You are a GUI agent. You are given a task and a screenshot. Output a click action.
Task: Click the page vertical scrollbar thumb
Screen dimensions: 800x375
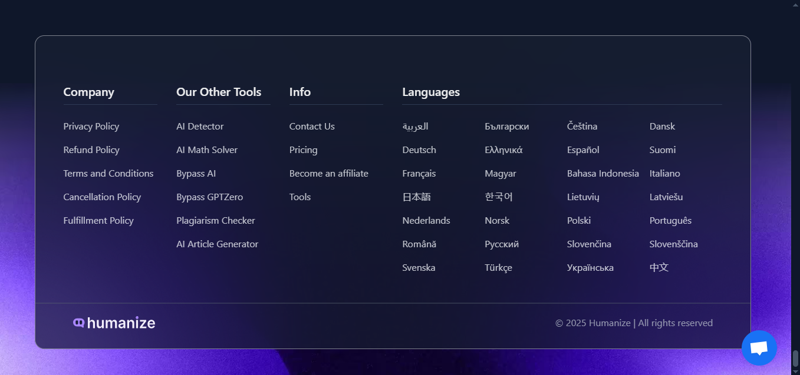(795, 358)
